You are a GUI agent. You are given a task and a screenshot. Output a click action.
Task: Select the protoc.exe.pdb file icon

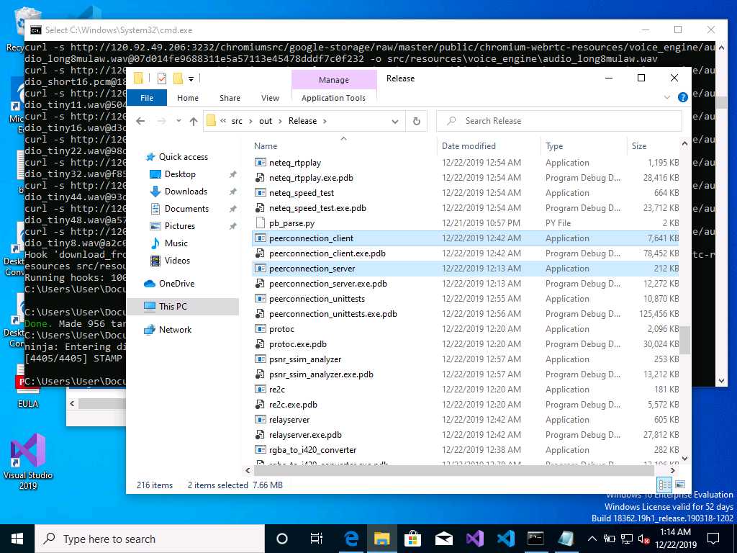click(x=260, y=343)
